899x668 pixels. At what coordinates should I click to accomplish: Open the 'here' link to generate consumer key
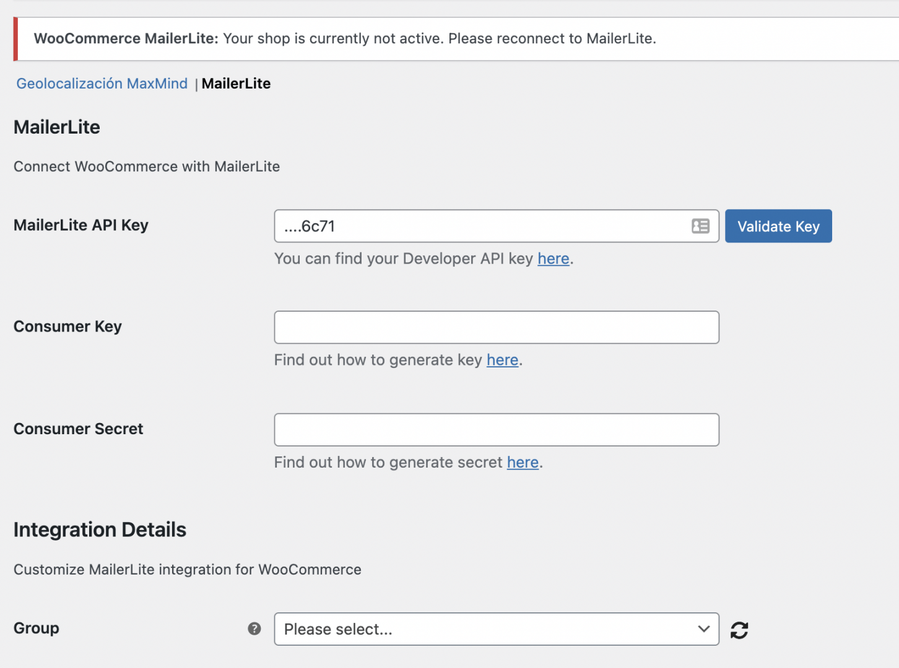click(x=503, y=360)
